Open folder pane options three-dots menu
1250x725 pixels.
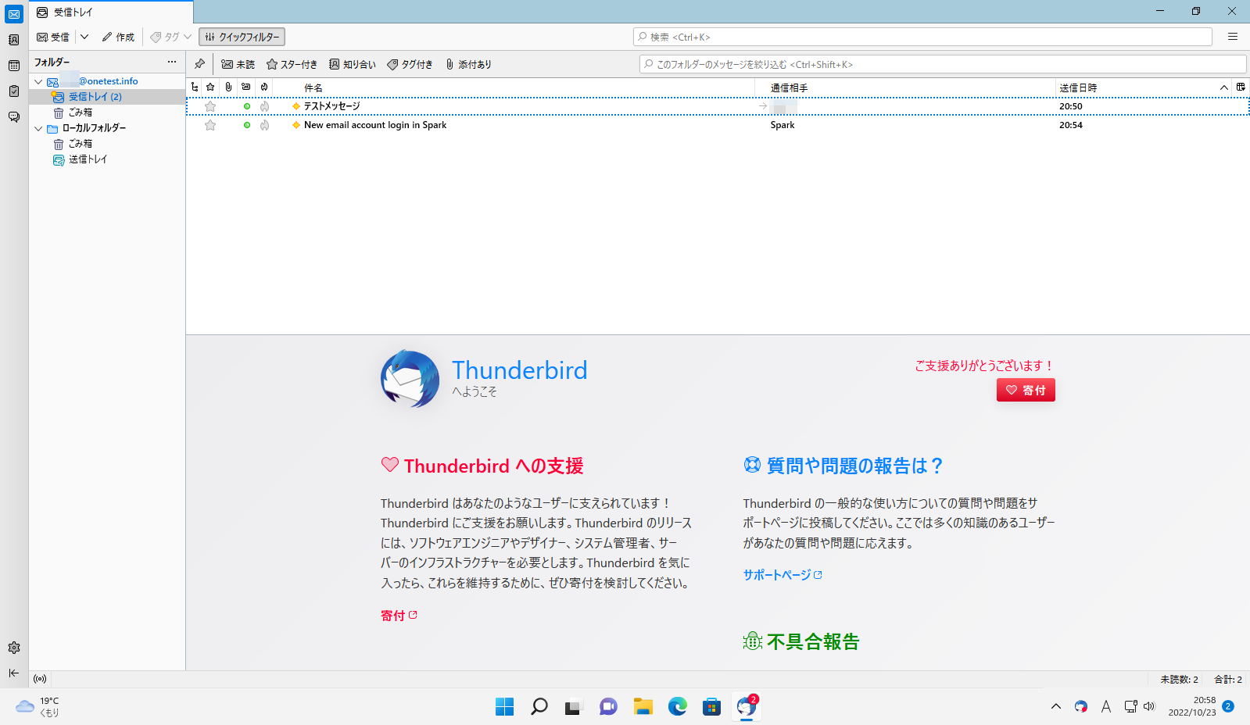pos(172,62)
